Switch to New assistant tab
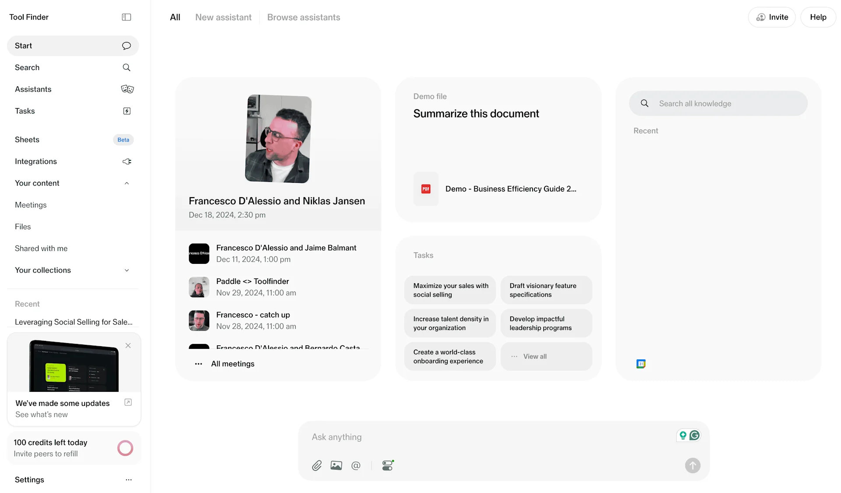This screenshot has height=493, width=841. [x=223, y=18]
